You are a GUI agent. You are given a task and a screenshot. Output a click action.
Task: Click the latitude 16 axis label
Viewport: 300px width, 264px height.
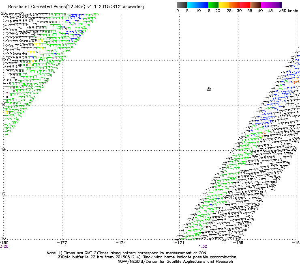pos(3,104)
